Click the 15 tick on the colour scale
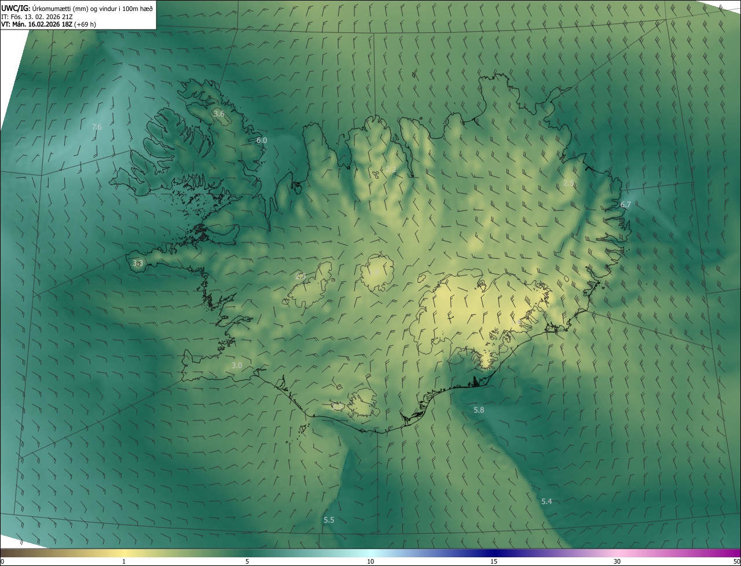Image resolution: width=741 pixels, height=566 pixels. click(494, 561)
